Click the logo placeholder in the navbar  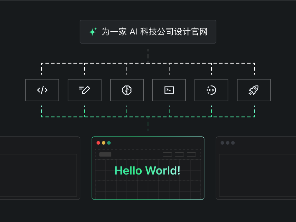(105, 154)
